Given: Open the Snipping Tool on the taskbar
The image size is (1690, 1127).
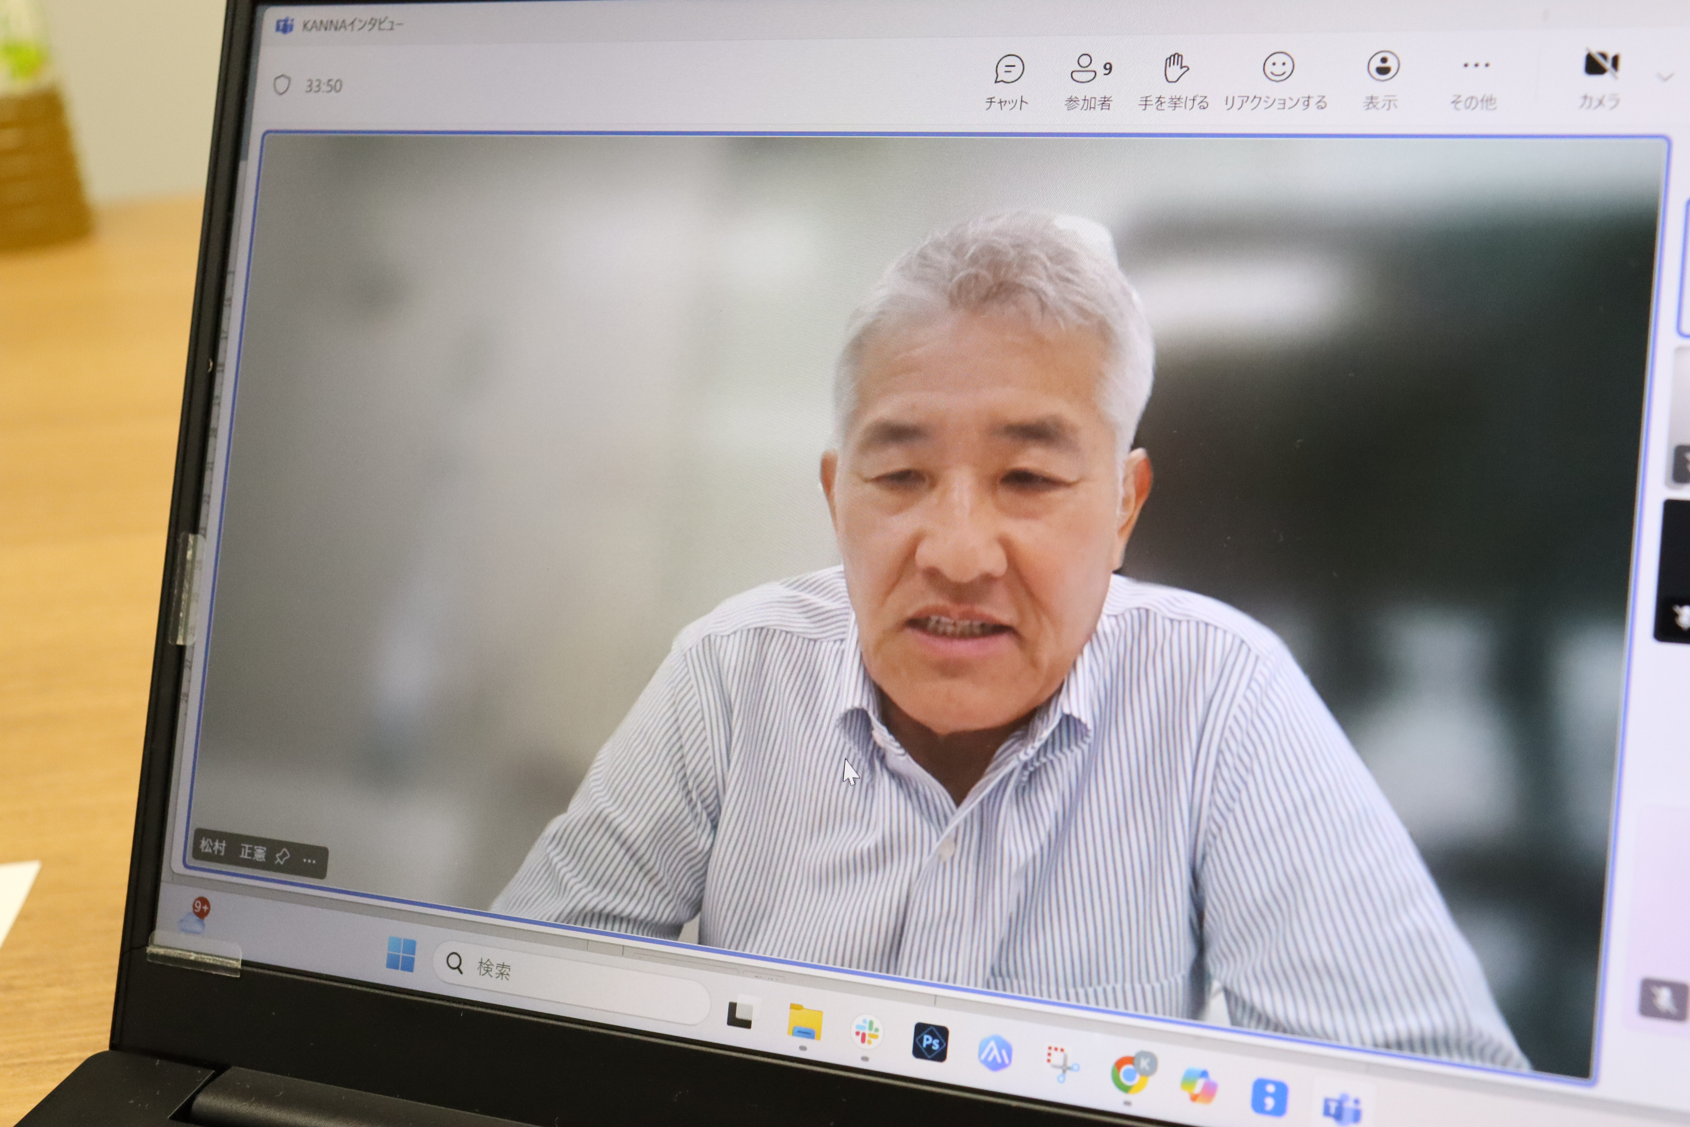Looking at the screenshot, I should (x=1061, y=1064).
